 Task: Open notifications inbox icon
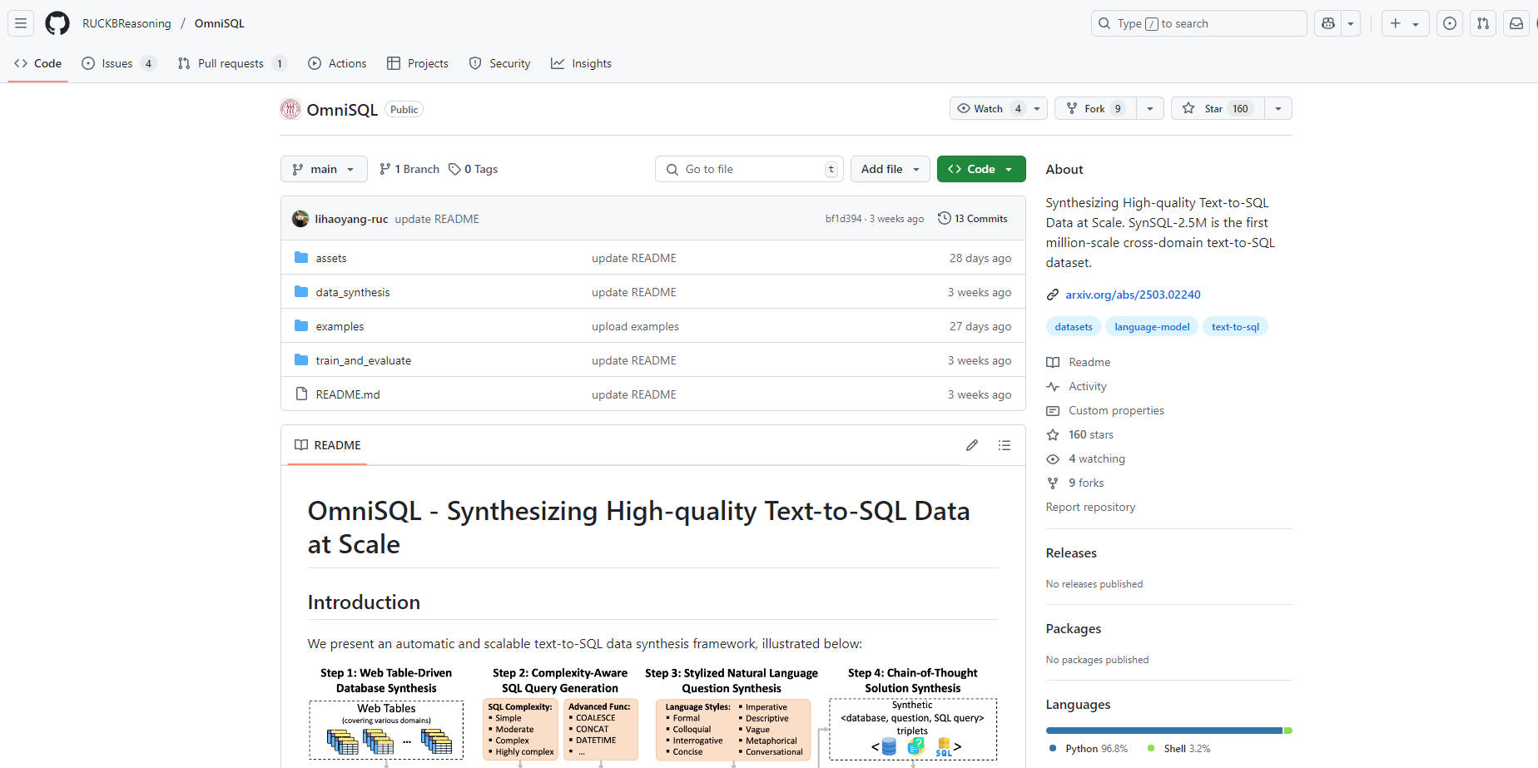(1516, 23)
